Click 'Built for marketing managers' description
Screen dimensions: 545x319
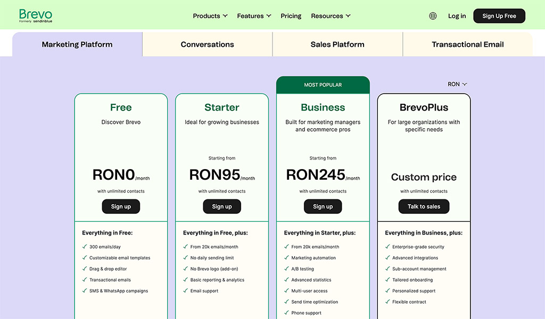(323, 125)
